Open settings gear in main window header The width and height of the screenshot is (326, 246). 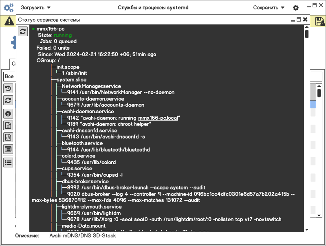coord(296,8)
